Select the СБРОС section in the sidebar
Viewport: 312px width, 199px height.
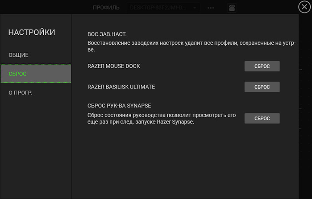36,73
